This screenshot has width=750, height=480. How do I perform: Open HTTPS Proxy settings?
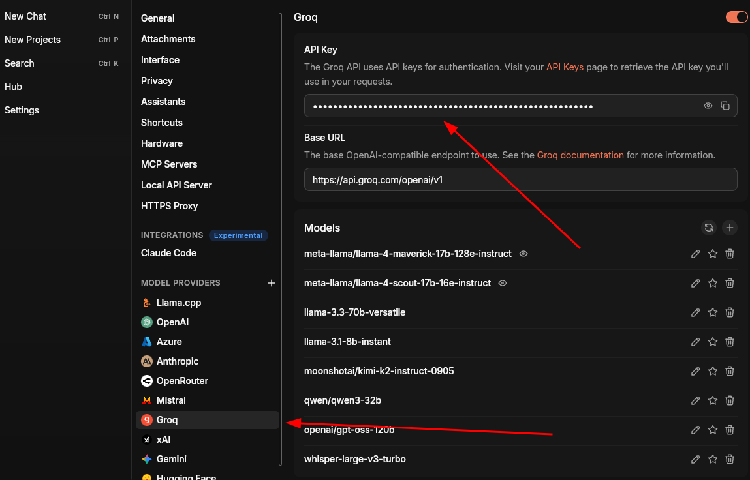169,206
